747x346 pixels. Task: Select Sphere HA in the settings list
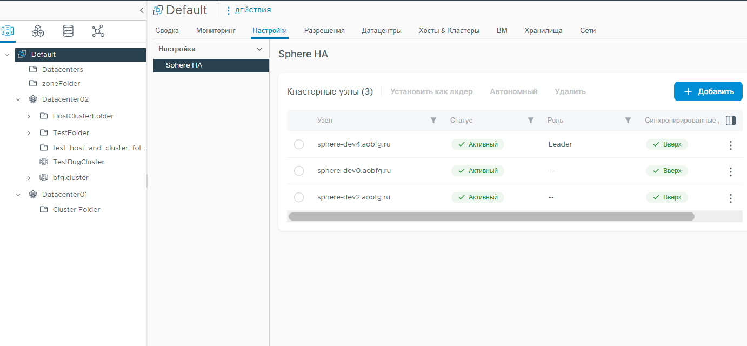point(211,65)
